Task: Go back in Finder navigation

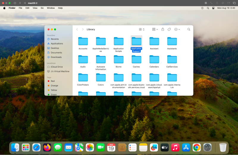Action: [77, 29]
